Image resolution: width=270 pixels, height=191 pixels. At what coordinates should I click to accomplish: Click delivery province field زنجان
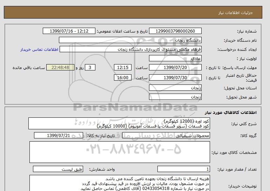coord(175,88)
